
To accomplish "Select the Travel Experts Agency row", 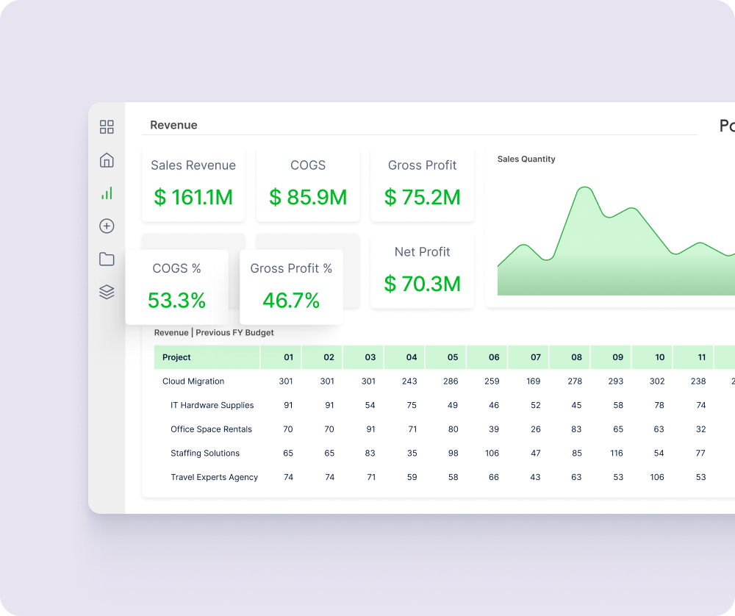I will pos(214,477).
